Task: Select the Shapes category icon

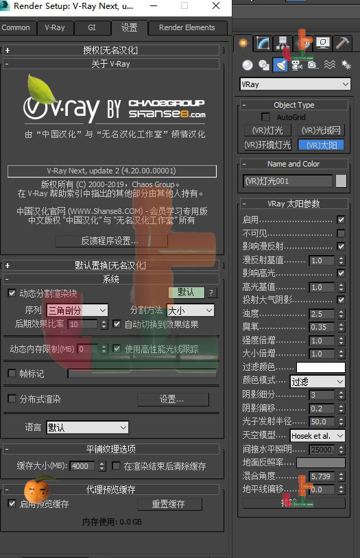Action: 264,65
